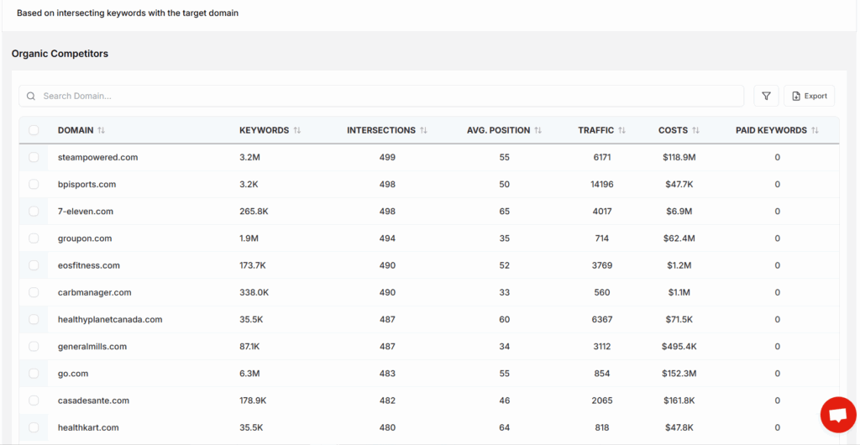Click the $118.9M cost value
This screenshot has height=445, width=860.
pos(679,157)
